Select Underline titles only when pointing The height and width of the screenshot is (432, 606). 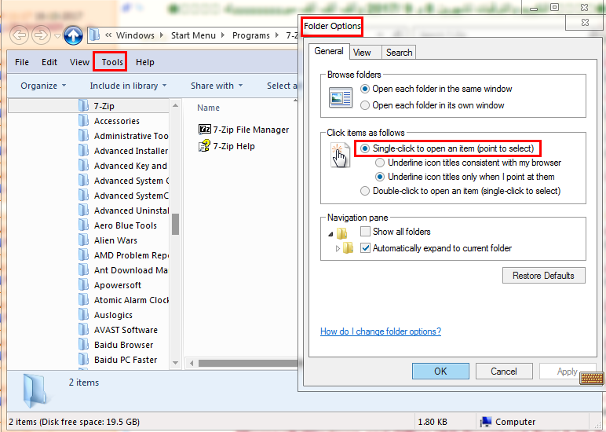[380, 177]
